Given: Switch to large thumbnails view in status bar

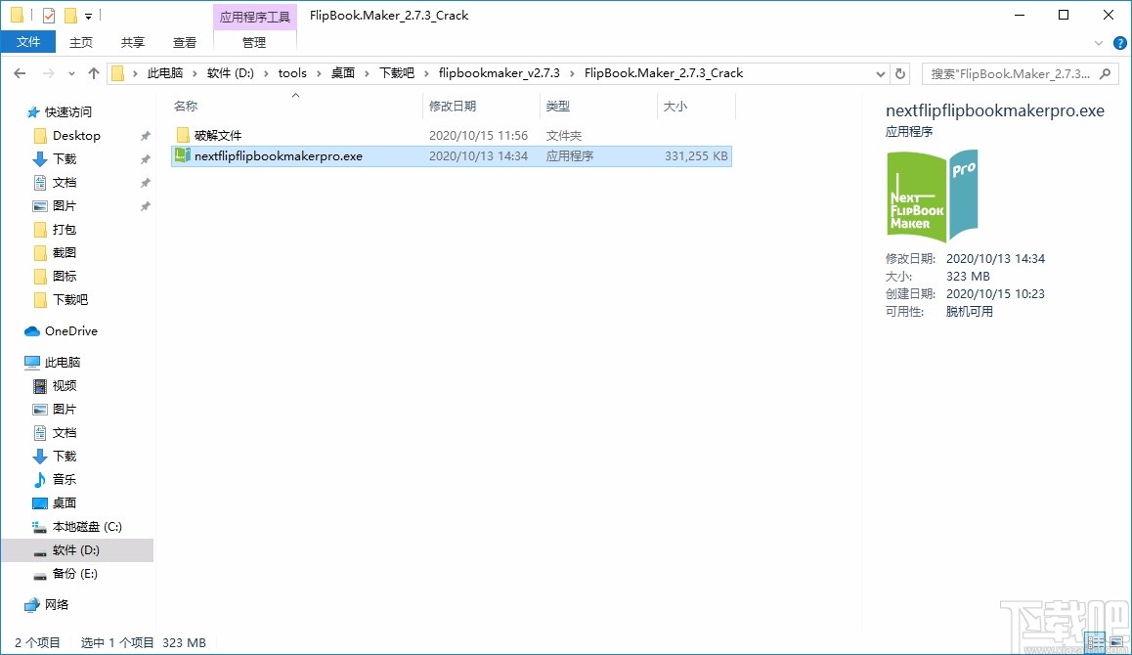Looking at the screenshot, I should (1116, 643).
